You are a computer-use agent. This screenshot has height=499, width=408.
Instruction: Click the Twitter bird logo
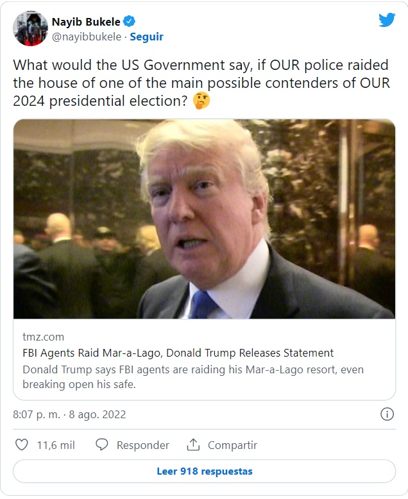(x=387, y=20)
